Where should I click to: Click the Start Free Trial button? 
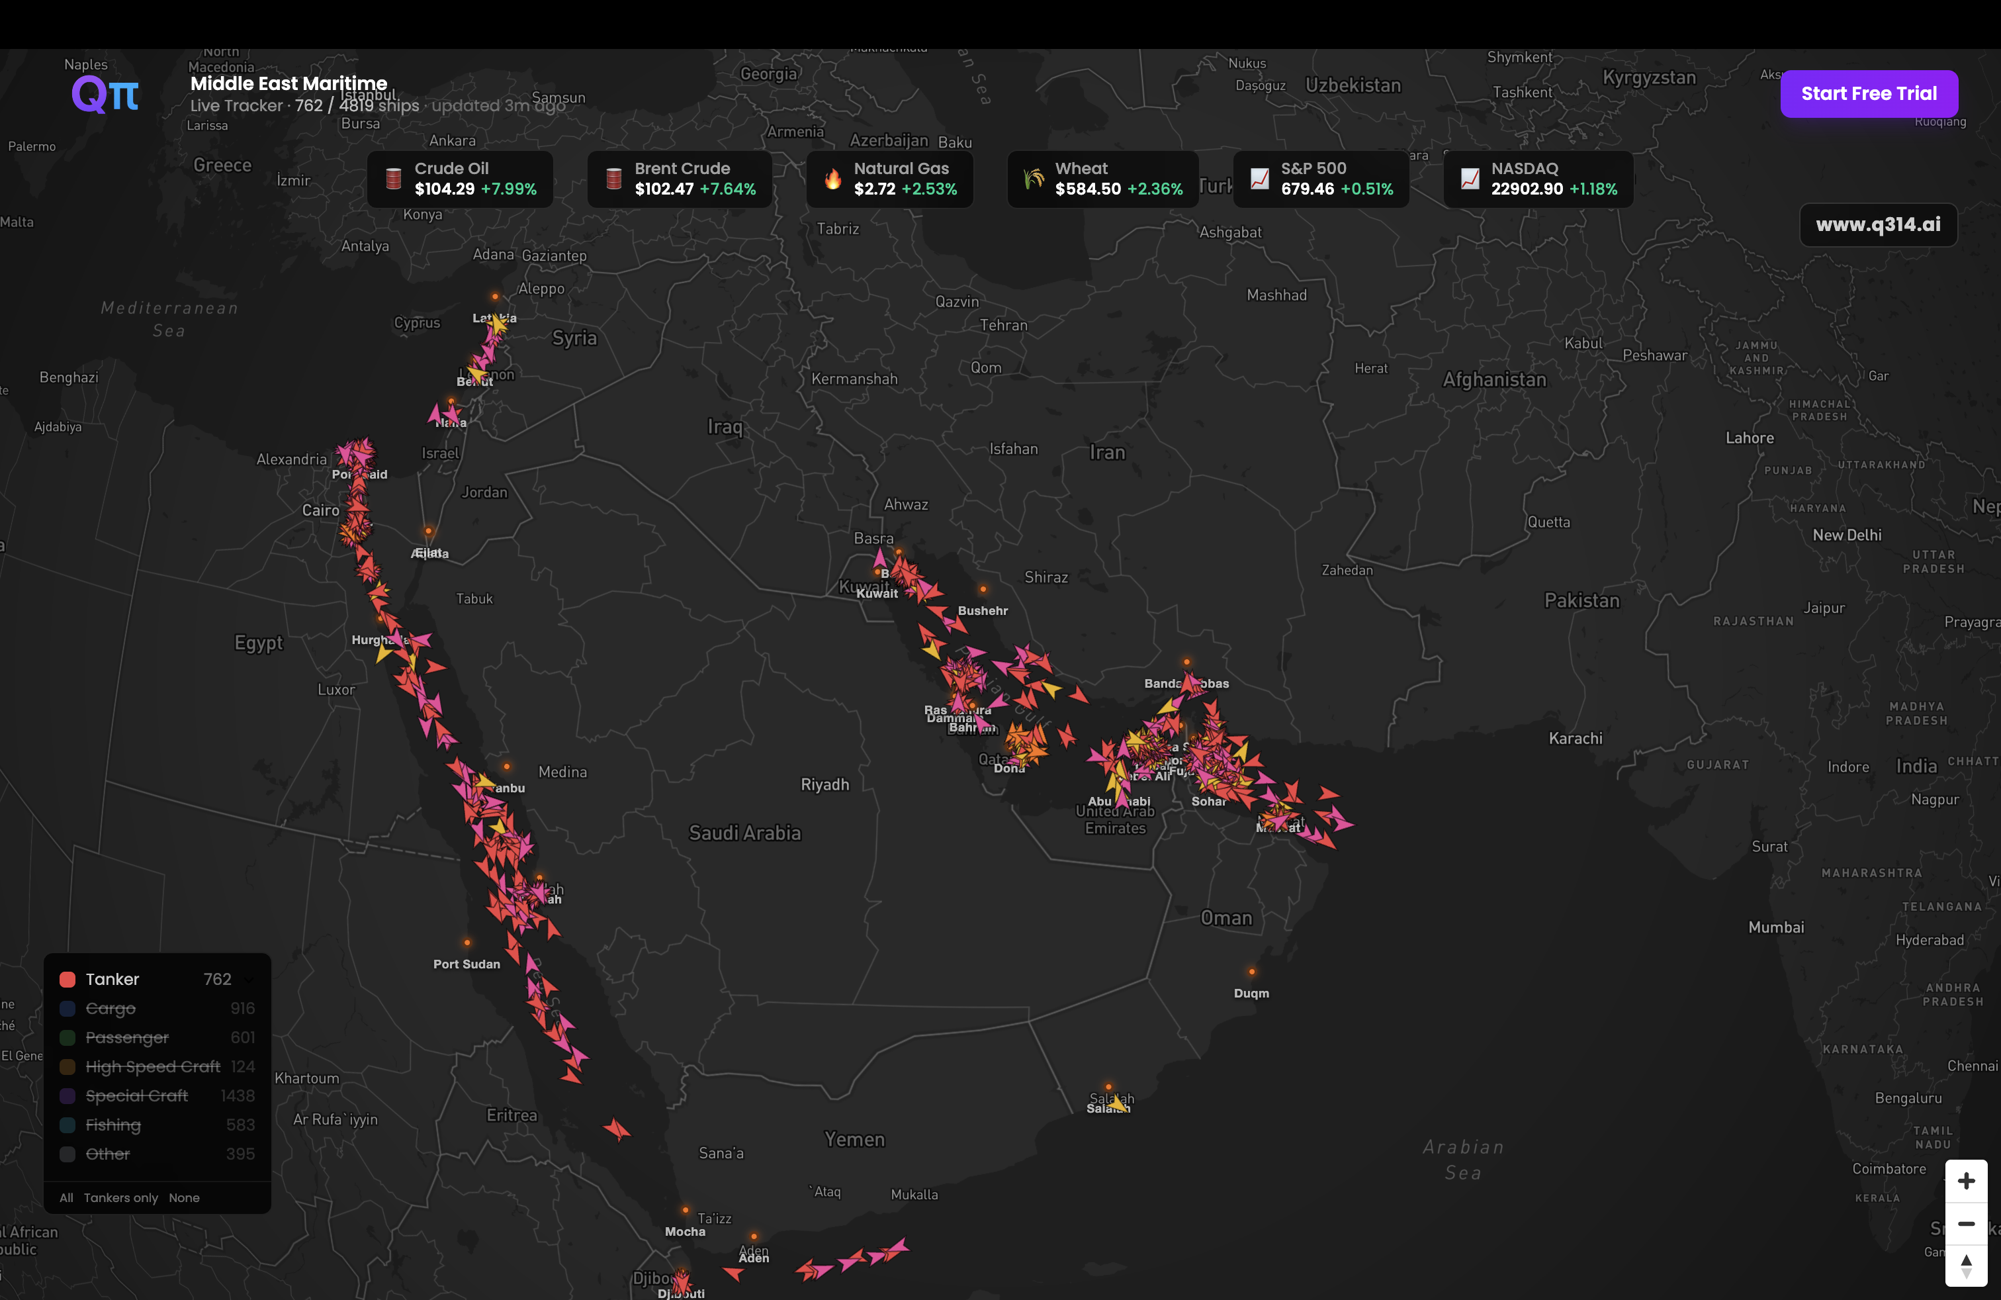click(1868, 93)
